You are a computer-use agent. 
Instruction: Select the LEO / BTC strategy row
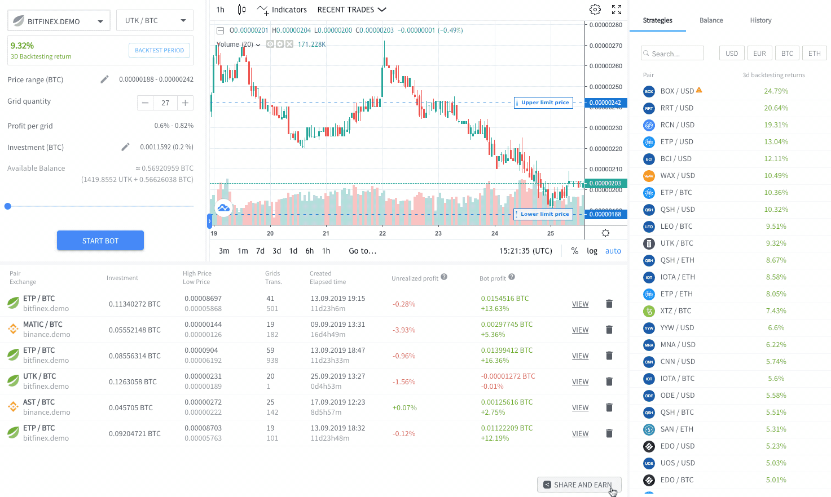click(x=730, y=227)
